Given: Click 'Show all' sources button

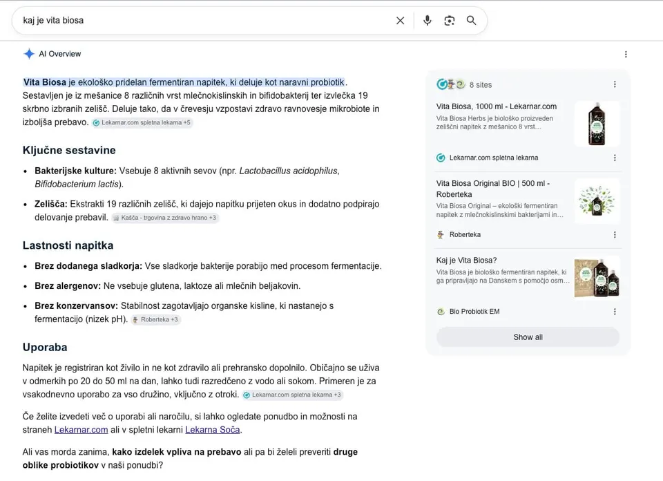Looking at the screenshot, I should click(528, 337).
